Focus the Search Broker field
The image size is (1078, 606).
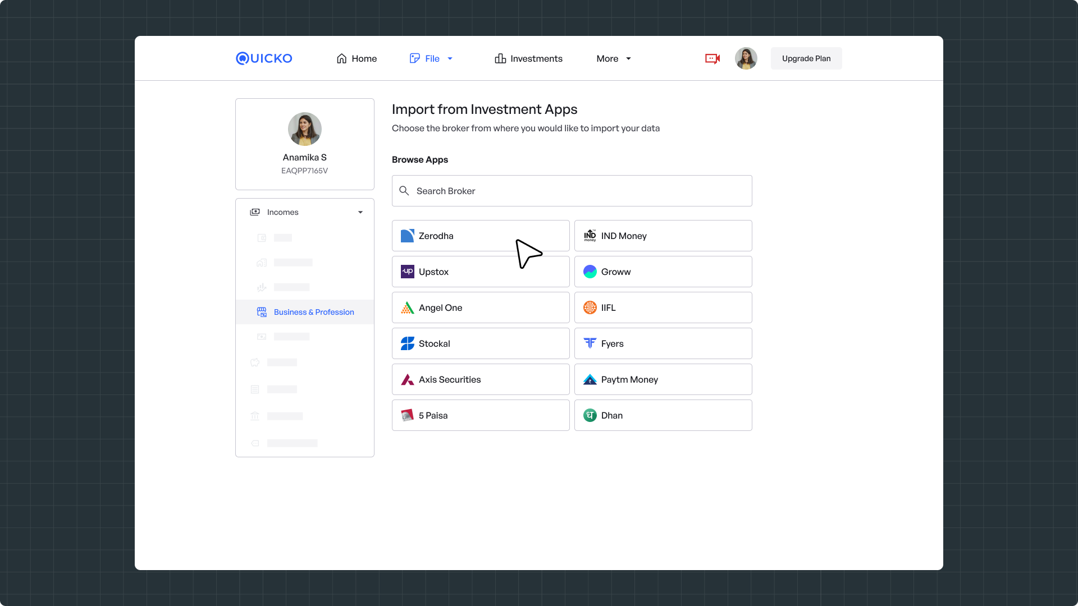572,191
